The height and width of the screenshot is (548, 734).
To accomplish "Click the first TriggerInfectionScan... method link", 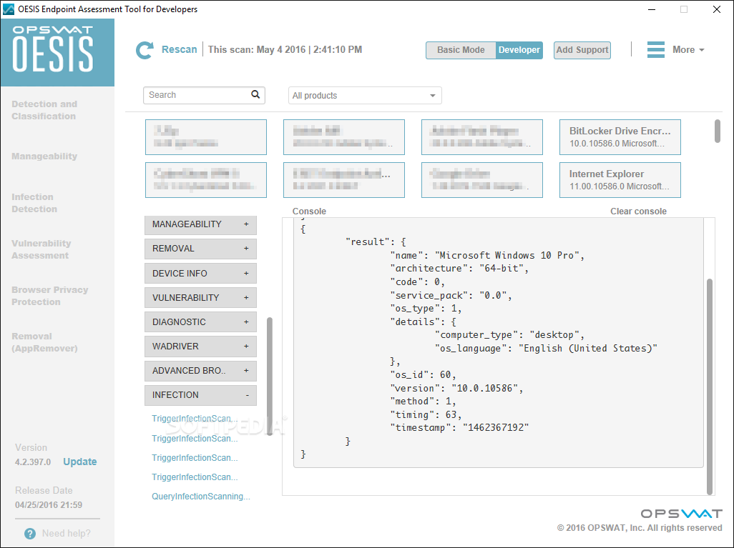I will [x=195, y=419].
